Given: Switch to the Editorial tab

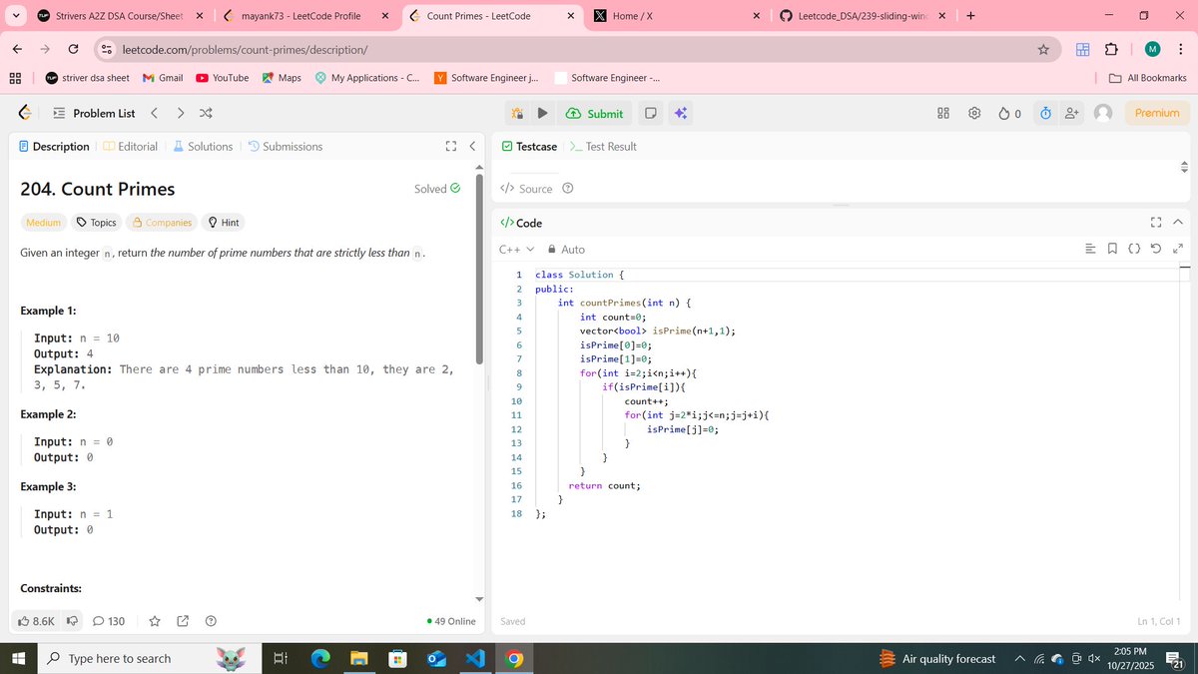Looking at the screenshot, I should click(130, 147).
